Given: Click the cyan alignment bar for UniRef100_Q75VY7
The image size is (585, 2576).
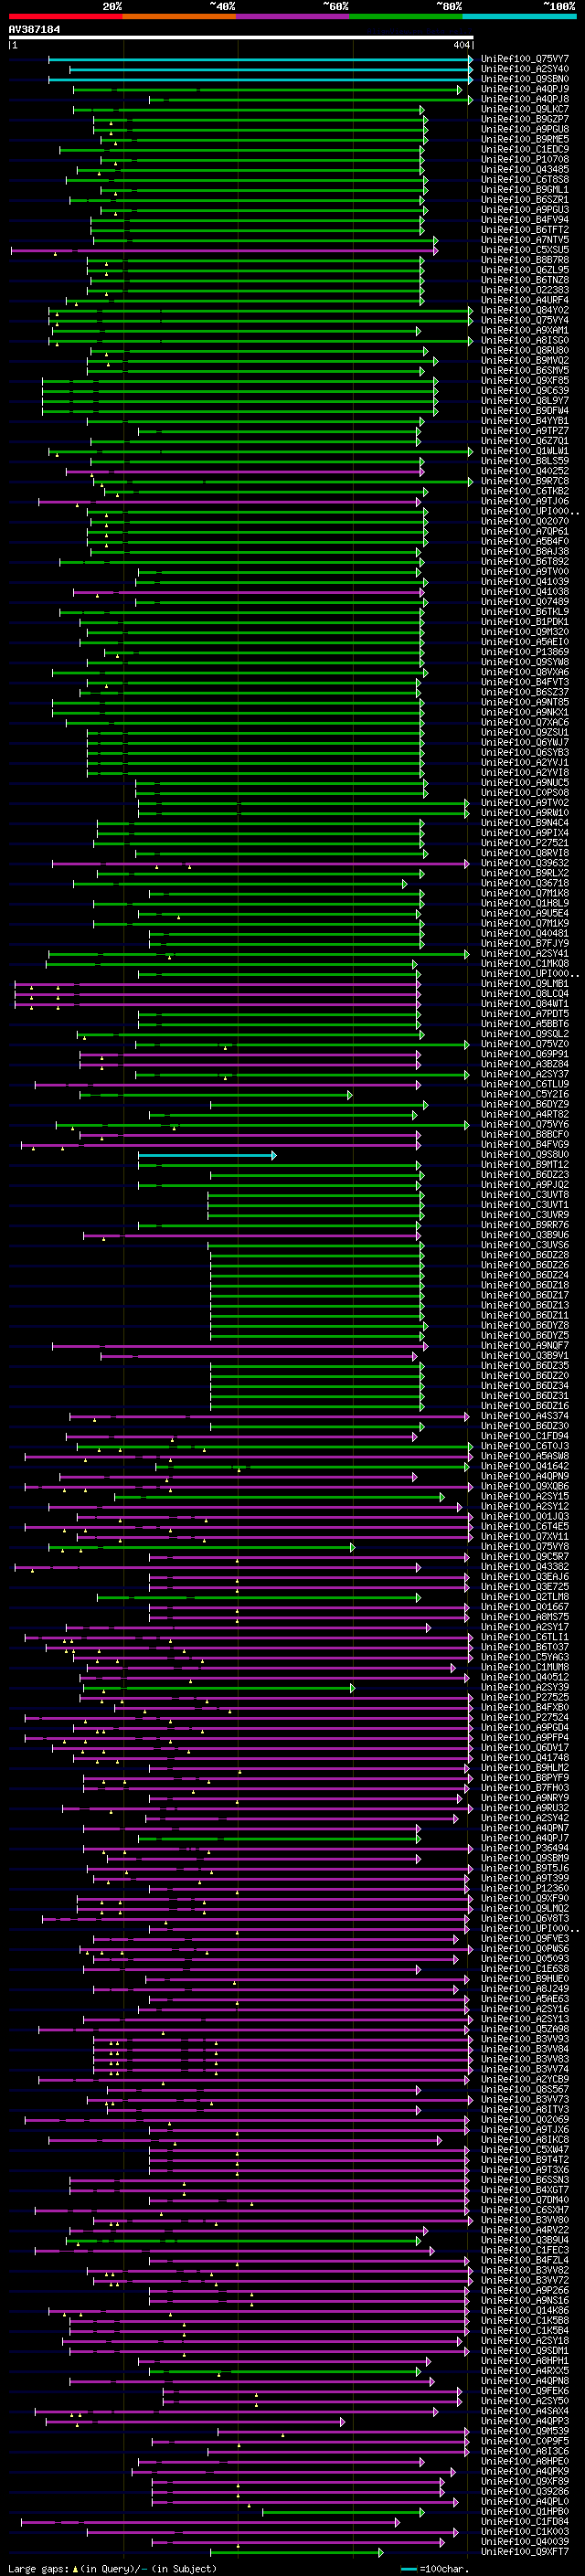Looking at the screenshot, I should pos(260,59).
